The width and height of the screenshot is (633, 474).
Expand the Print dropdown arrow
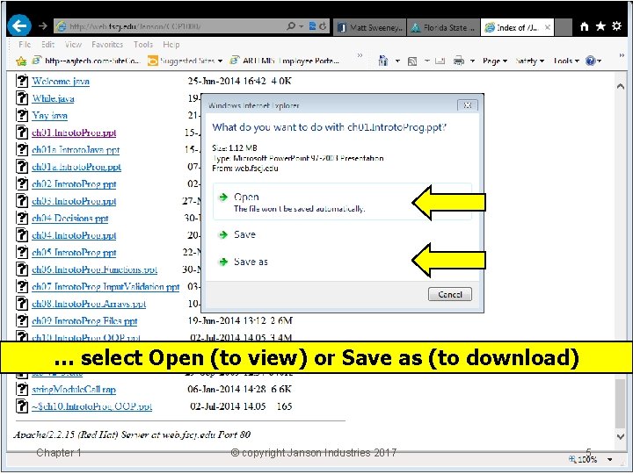coord(472,61)
